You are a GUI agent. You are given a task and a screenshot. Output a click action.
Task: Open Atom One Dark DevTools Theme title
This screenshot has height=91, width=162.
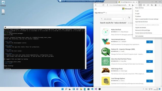pyautogui.click(x=121, y=59)
